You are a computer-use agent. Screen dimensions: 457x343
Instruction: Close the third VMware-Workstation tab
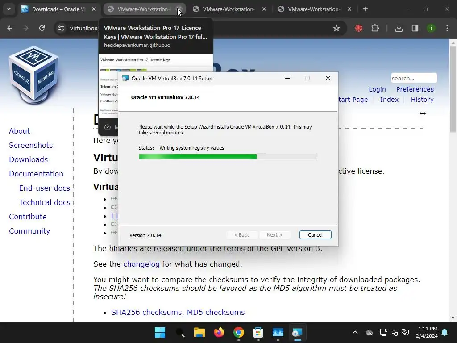264,9
